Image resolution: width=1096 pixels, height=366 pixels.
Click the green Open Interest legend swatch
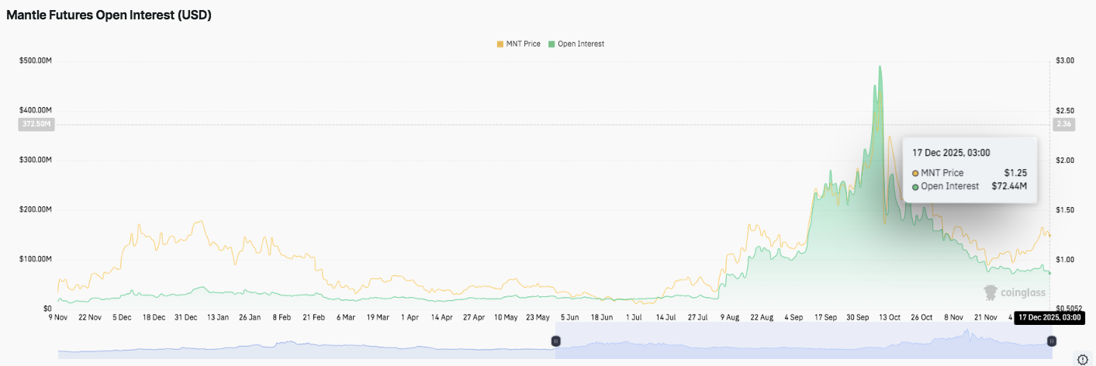click(x=551, y=44)
